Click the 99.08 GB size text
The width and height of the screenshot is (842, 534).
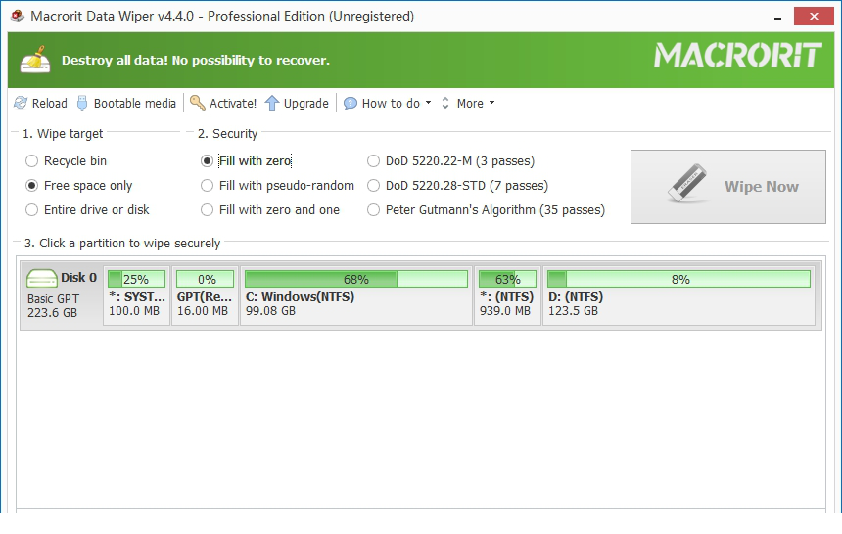[270, 311]
